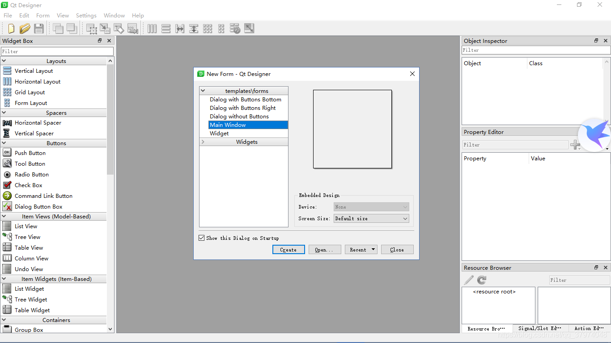Click Lay Out in Form Layout icon

[x=221, y=29]
